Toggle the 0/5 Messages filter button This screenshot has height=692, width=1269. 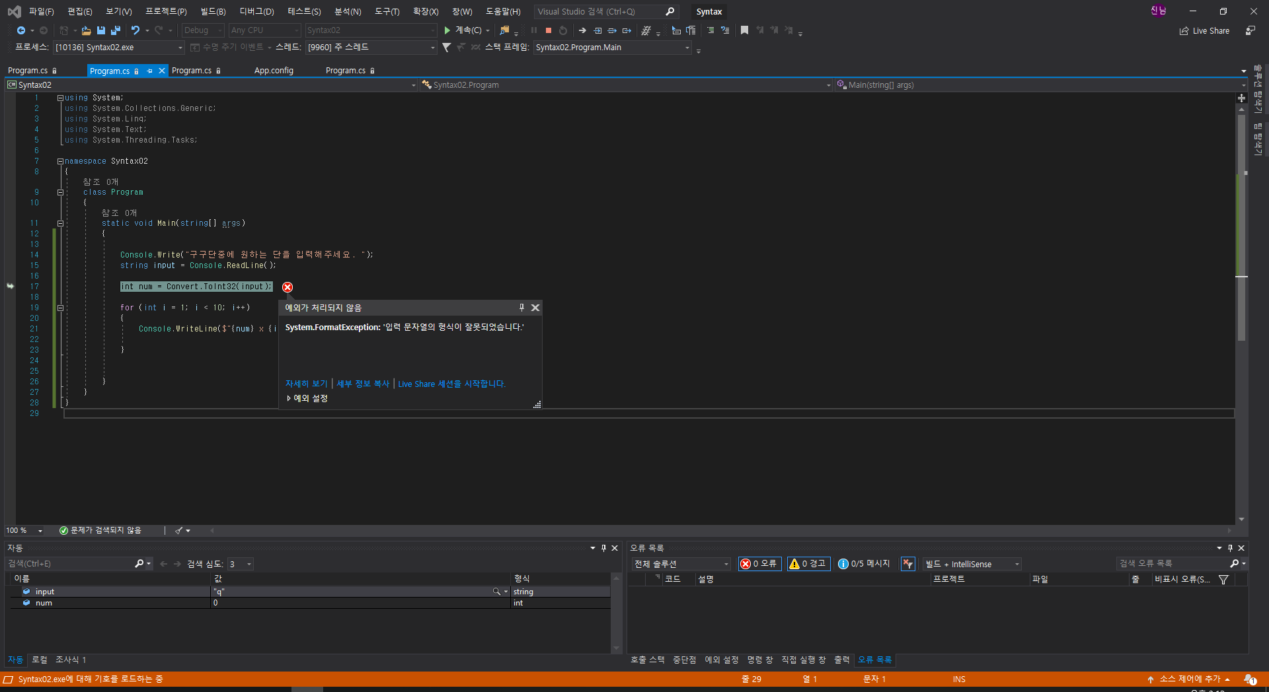click(864, 564)
